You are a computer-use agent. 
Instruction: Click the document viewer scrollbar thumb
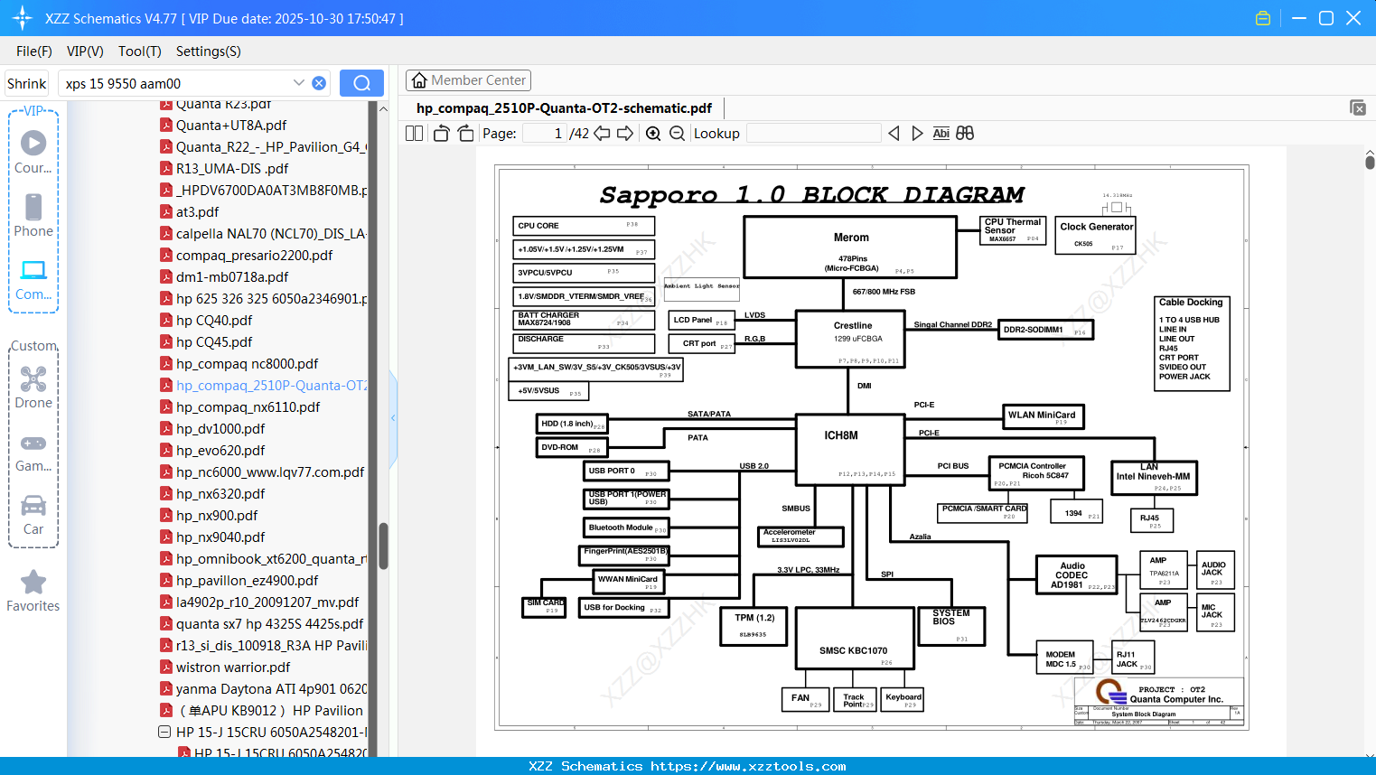click(x=1370, y=162)
